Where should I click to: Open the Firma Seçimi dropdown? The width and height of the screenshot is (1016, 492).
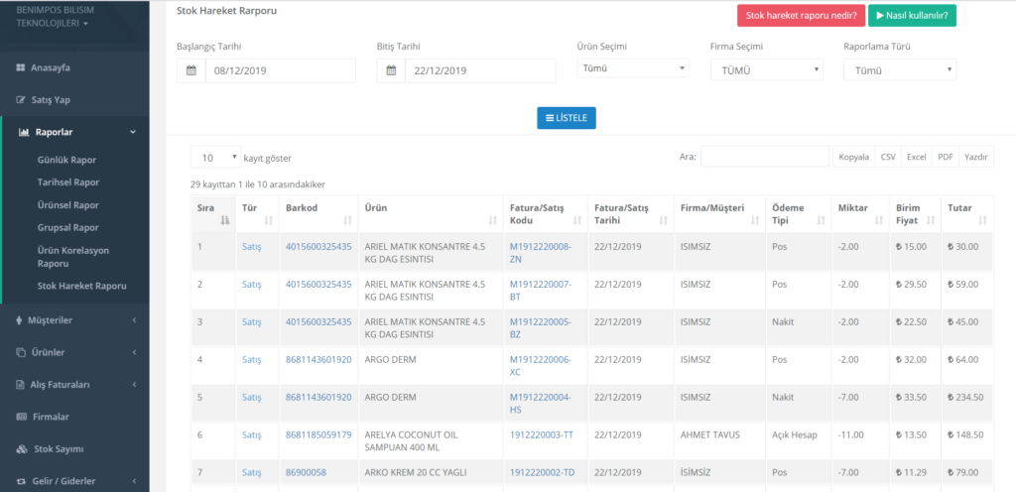767,69
